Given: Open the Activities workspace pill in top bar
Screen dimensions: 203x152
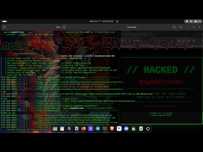Looking at the screenshot, I should pos(5,21).
